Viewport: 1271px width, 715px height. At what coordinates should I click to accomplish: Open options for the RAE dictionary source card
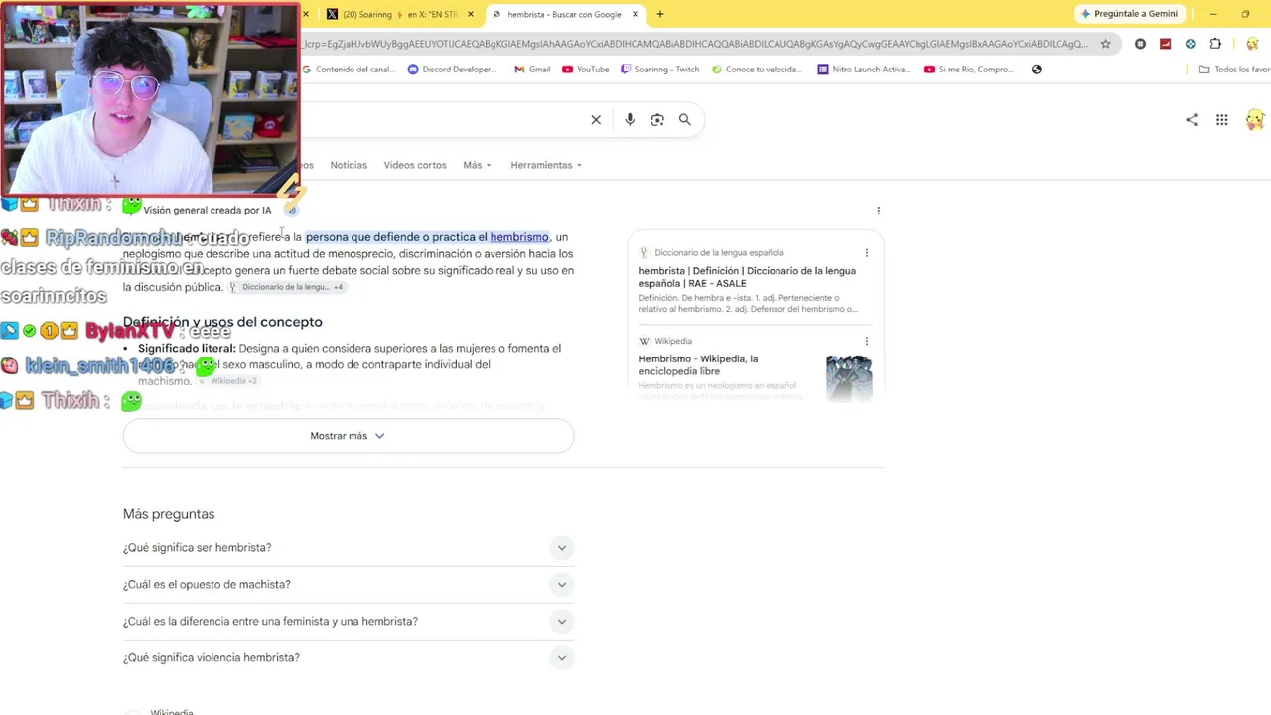click(x=867, y=253)
